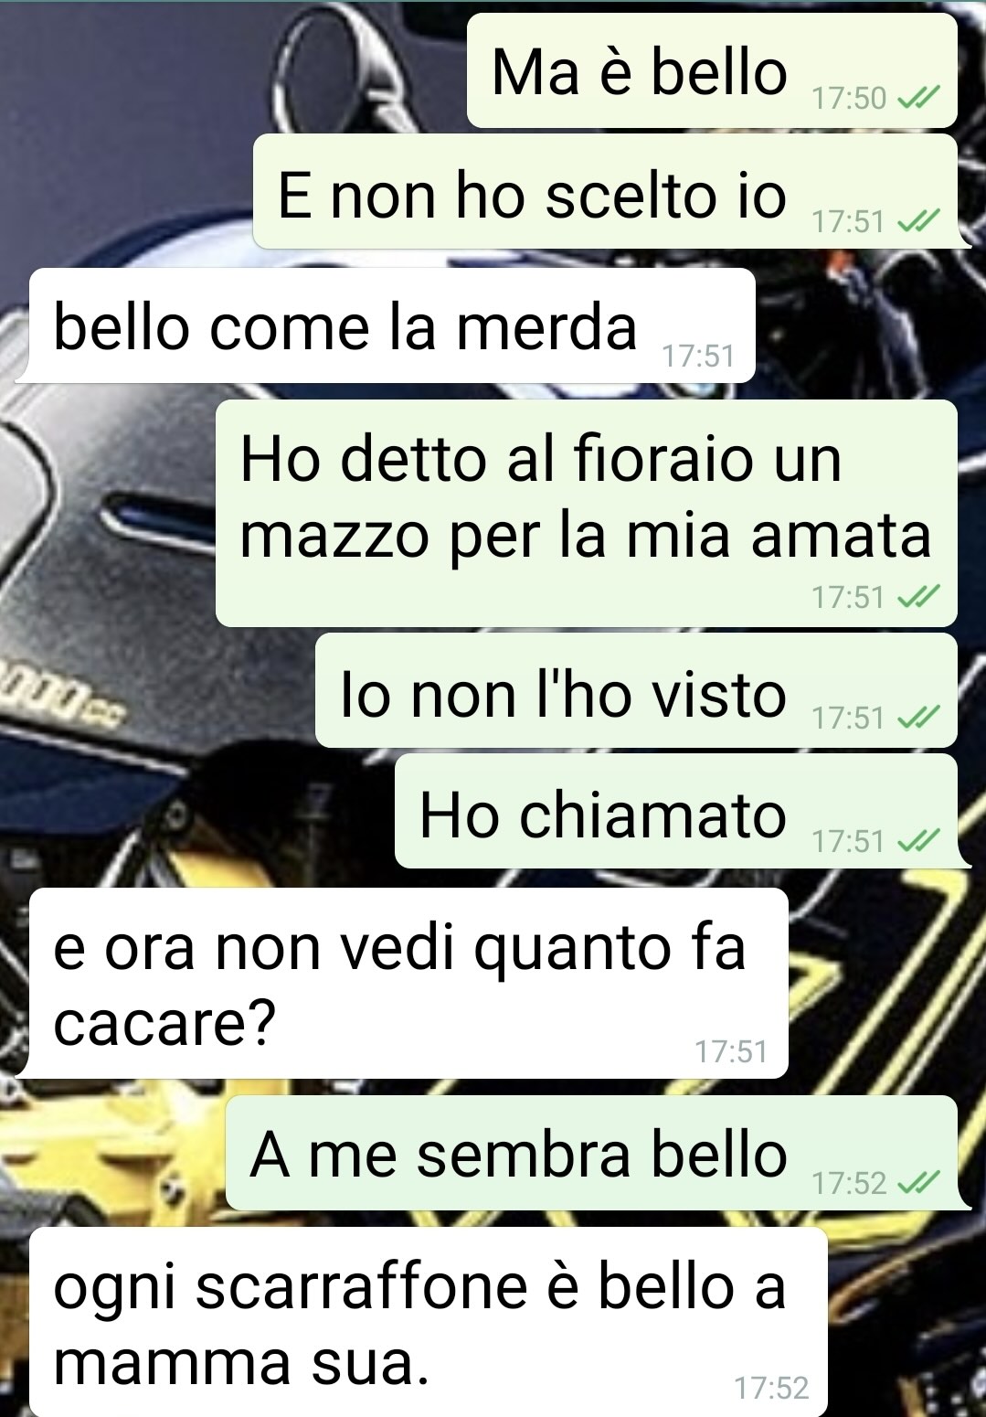
Task: Tap the 'Io non l'ho visto' bubble
Action: (x=636, y=691)
